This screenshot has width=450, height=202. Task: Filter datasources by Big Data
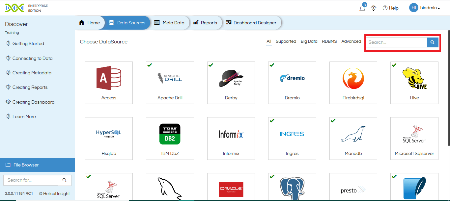[309, 41]
